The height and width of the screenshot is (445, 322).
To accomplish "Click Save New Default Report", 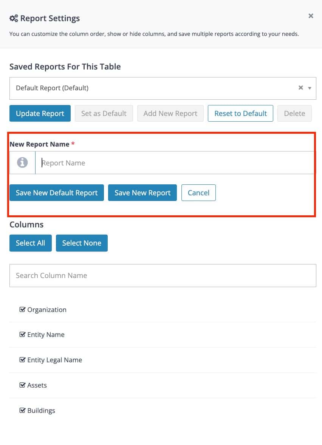I will [57, 193].
